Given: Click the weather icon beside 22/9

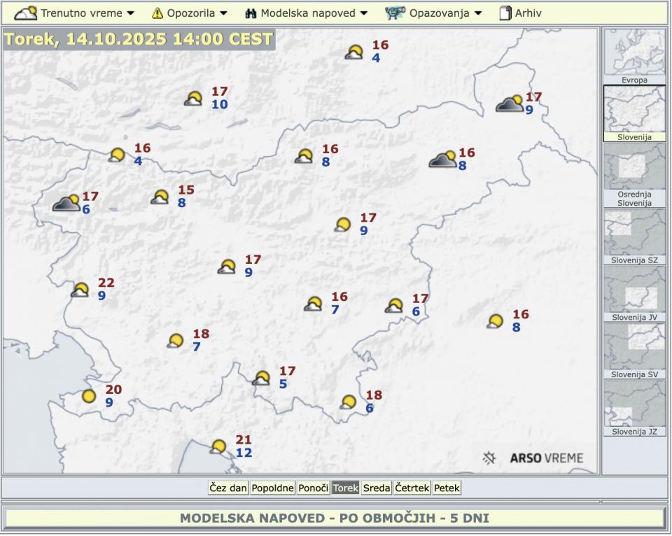Looking at the screenshot, I should click(x=80, y=290).
